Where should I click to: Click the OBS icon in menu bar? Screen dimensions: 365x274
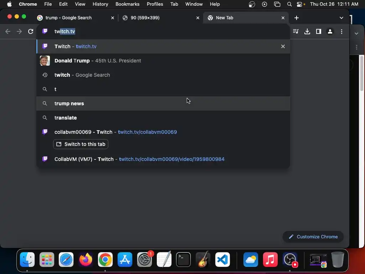[x=252, y=4]
